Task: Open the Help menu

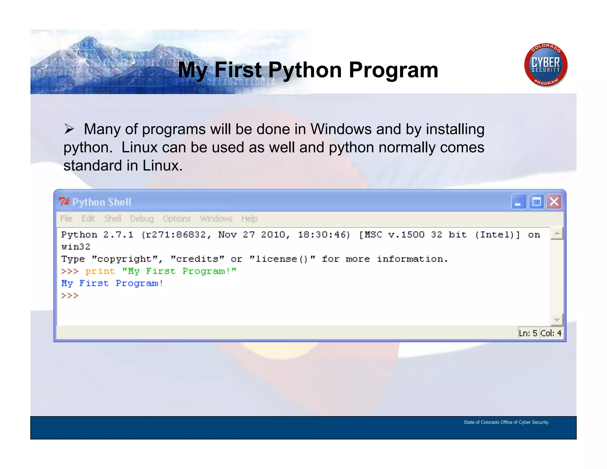Action: 249,219
